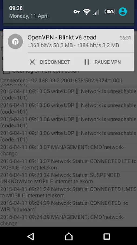Select the Connected 192.168.99.2 status line

(x=61, y=81)
